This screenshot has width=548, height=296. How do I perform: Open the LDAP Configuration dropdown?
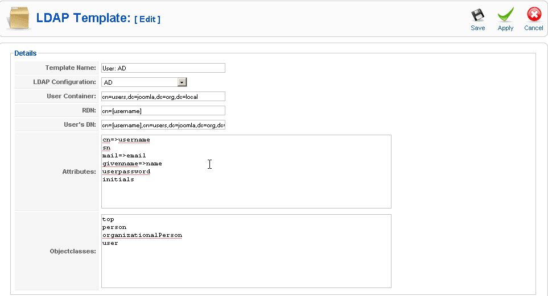182,82
